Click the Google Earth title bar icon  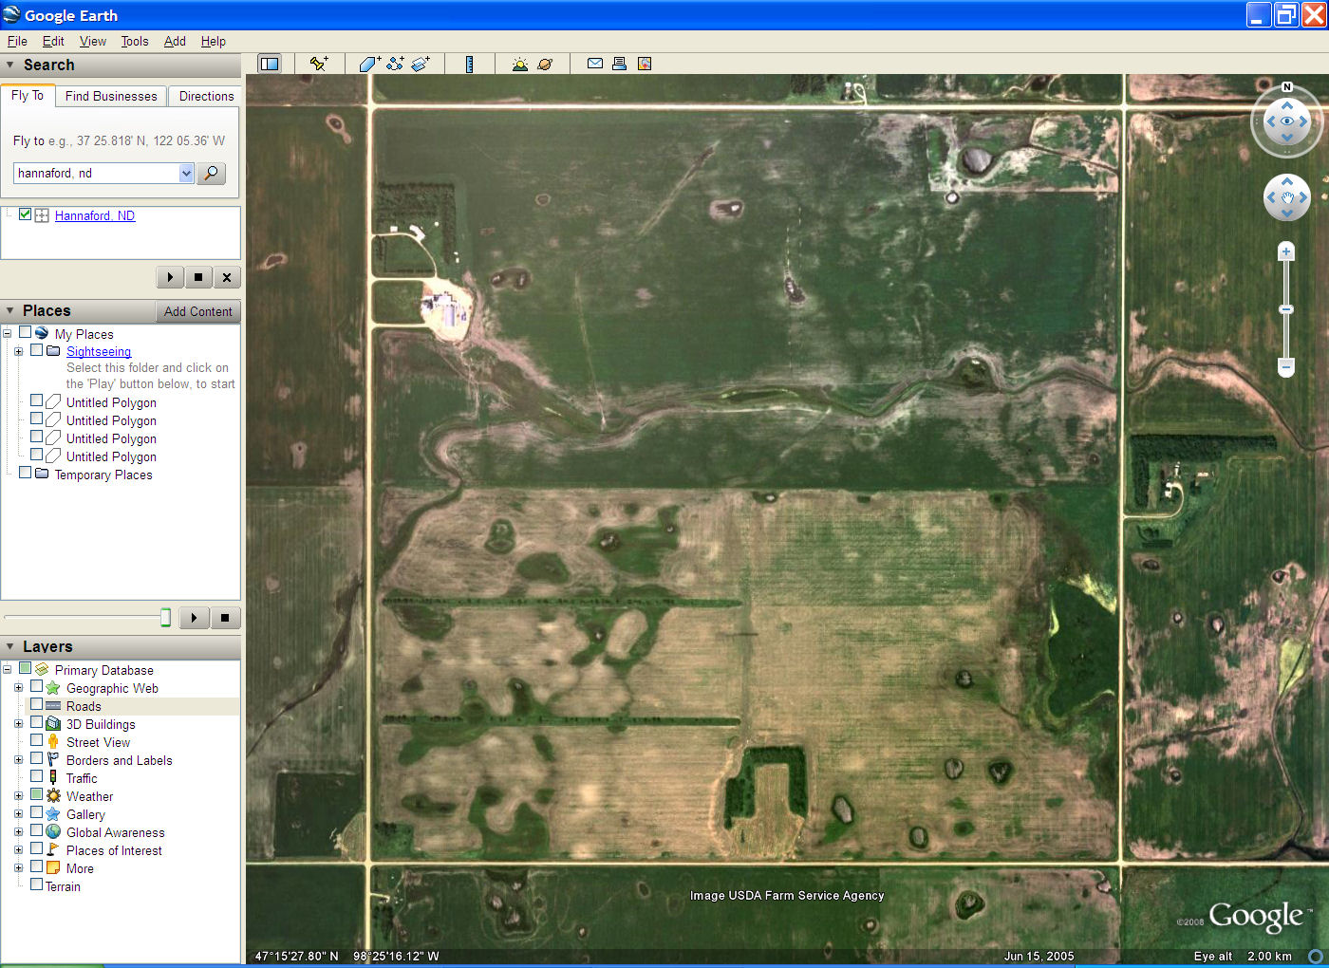[11, 14]
